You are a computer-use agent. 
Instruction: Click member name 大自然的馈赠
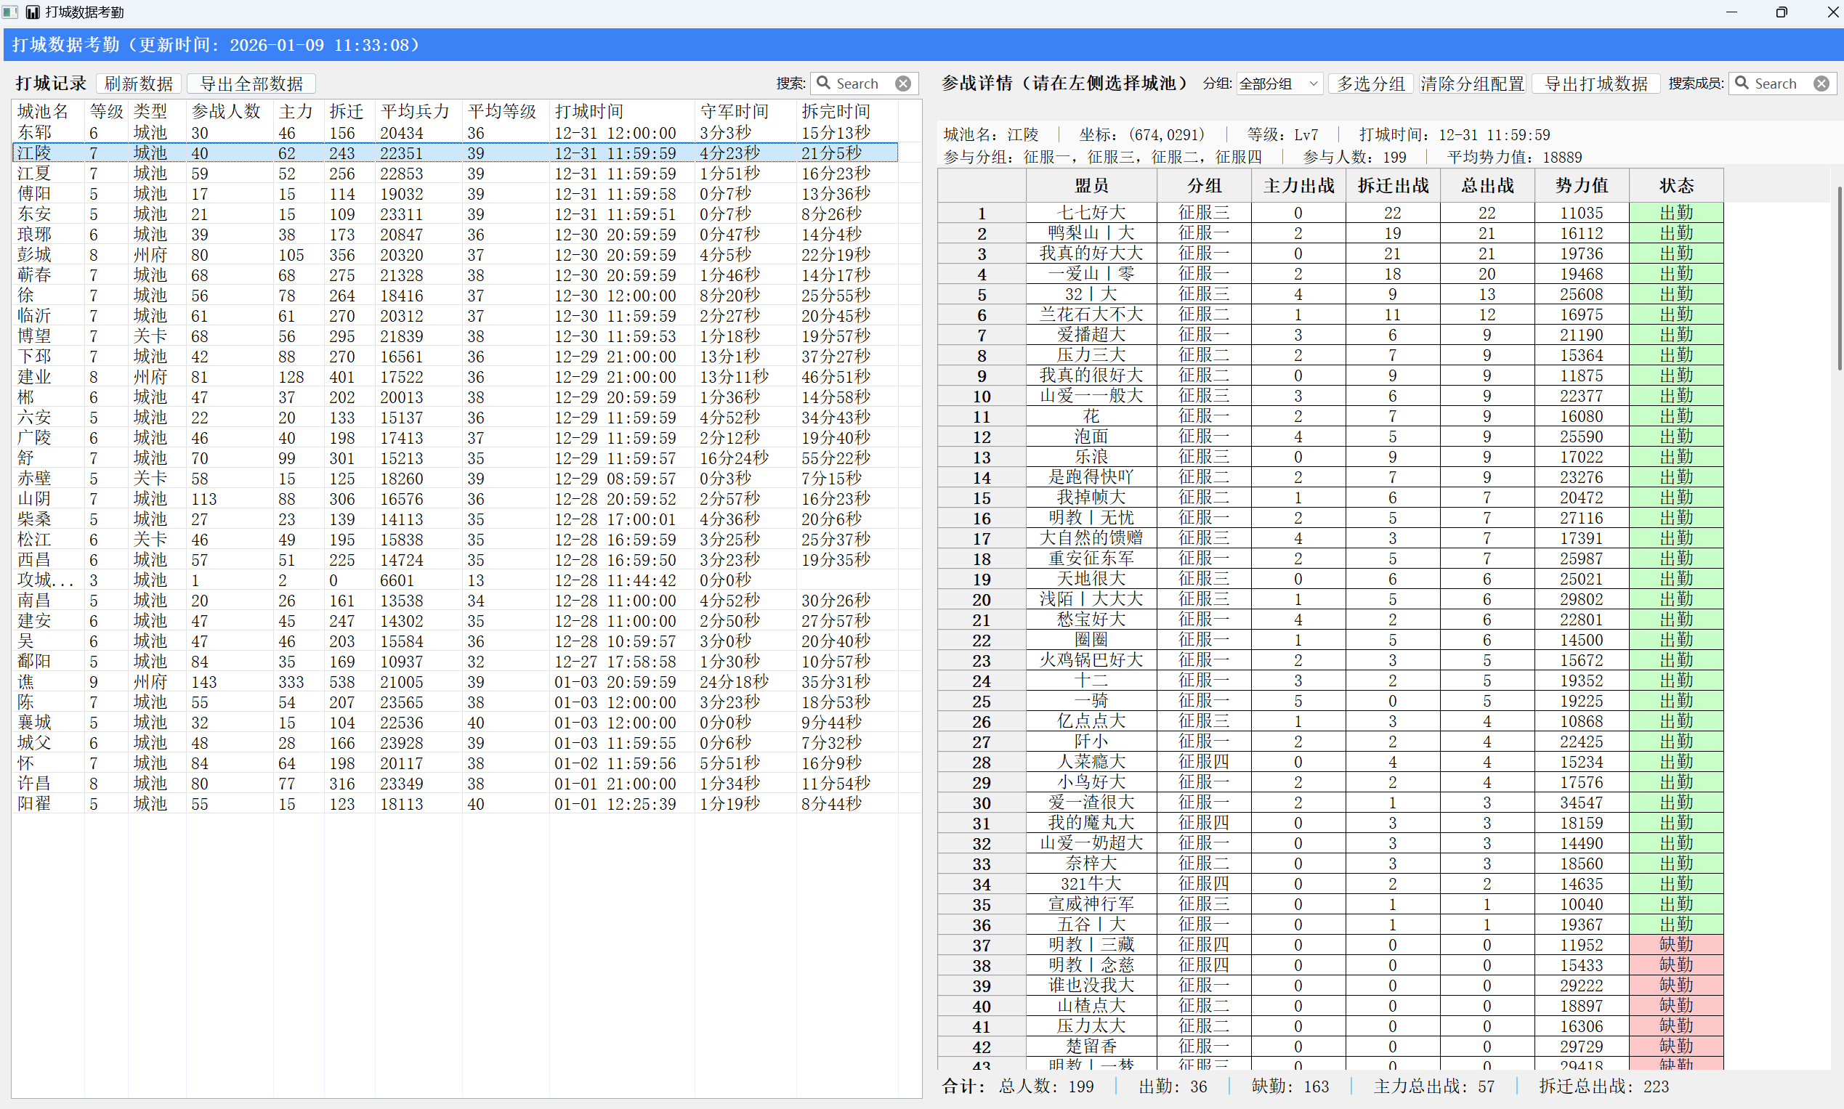(1091, 538)
